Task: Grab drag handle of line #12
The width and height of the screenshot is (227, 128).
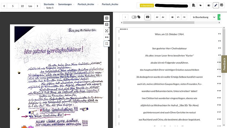Action: 119,74
